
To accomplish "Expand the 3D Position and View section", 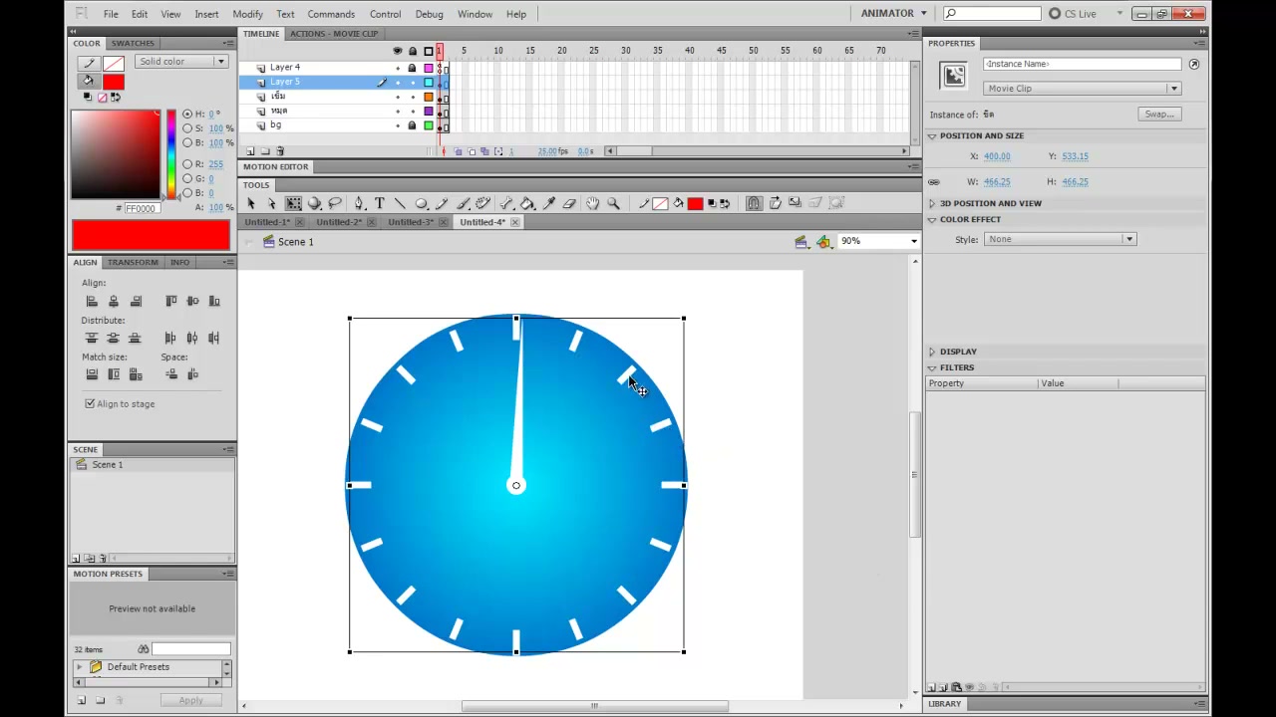I will click(932, 203).
